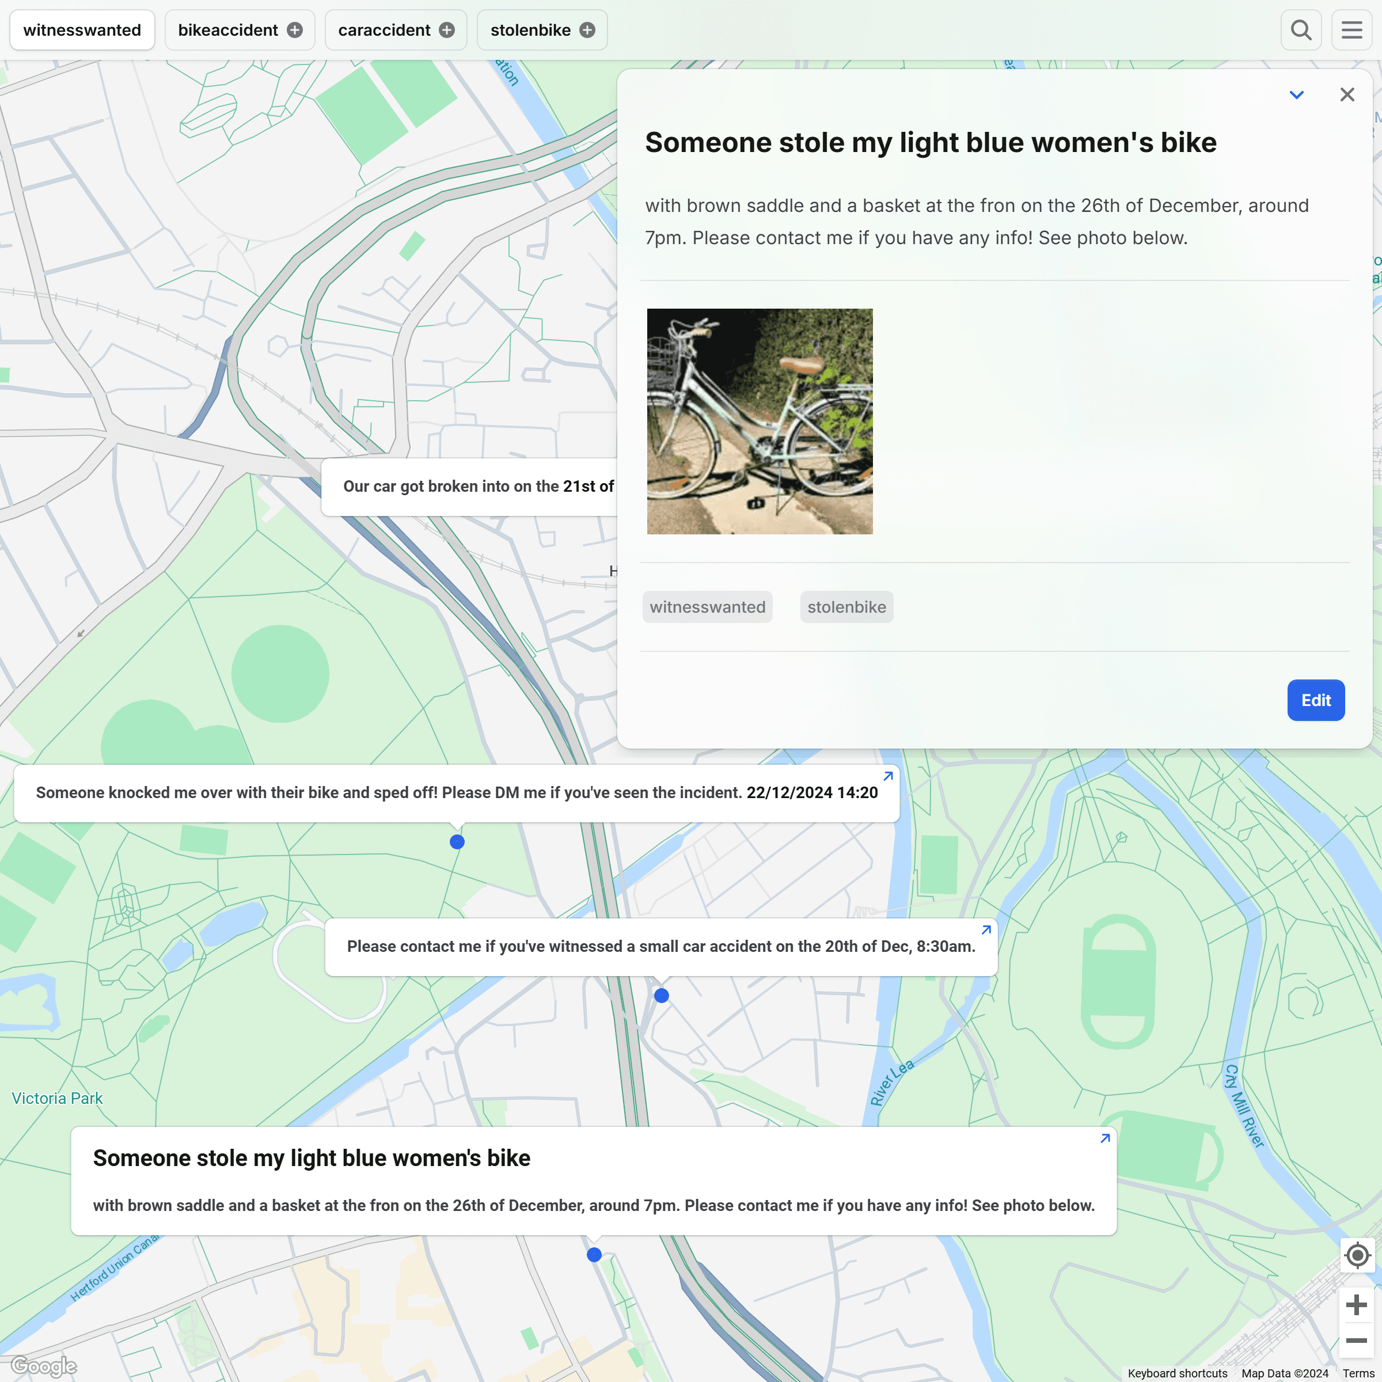Select the witnesswanted filter tab
Image resolution: width=1382 pixels, height=1382 pixels.
pyautogui.click(x=82, y=30)
